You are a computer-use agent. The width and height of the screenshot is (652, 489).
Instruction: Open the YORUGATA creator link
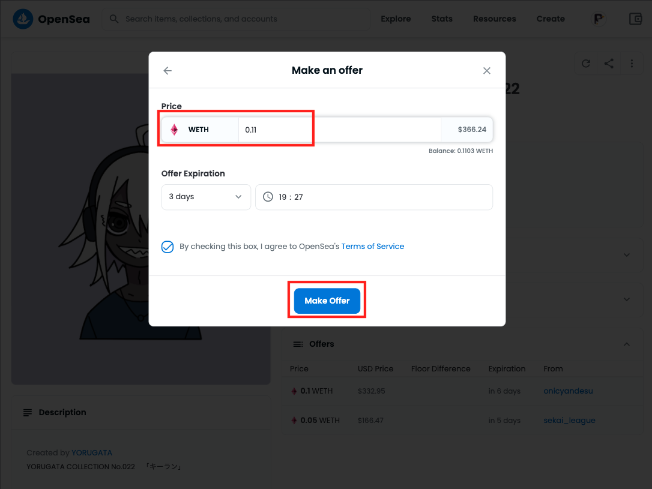coord(92,452)
